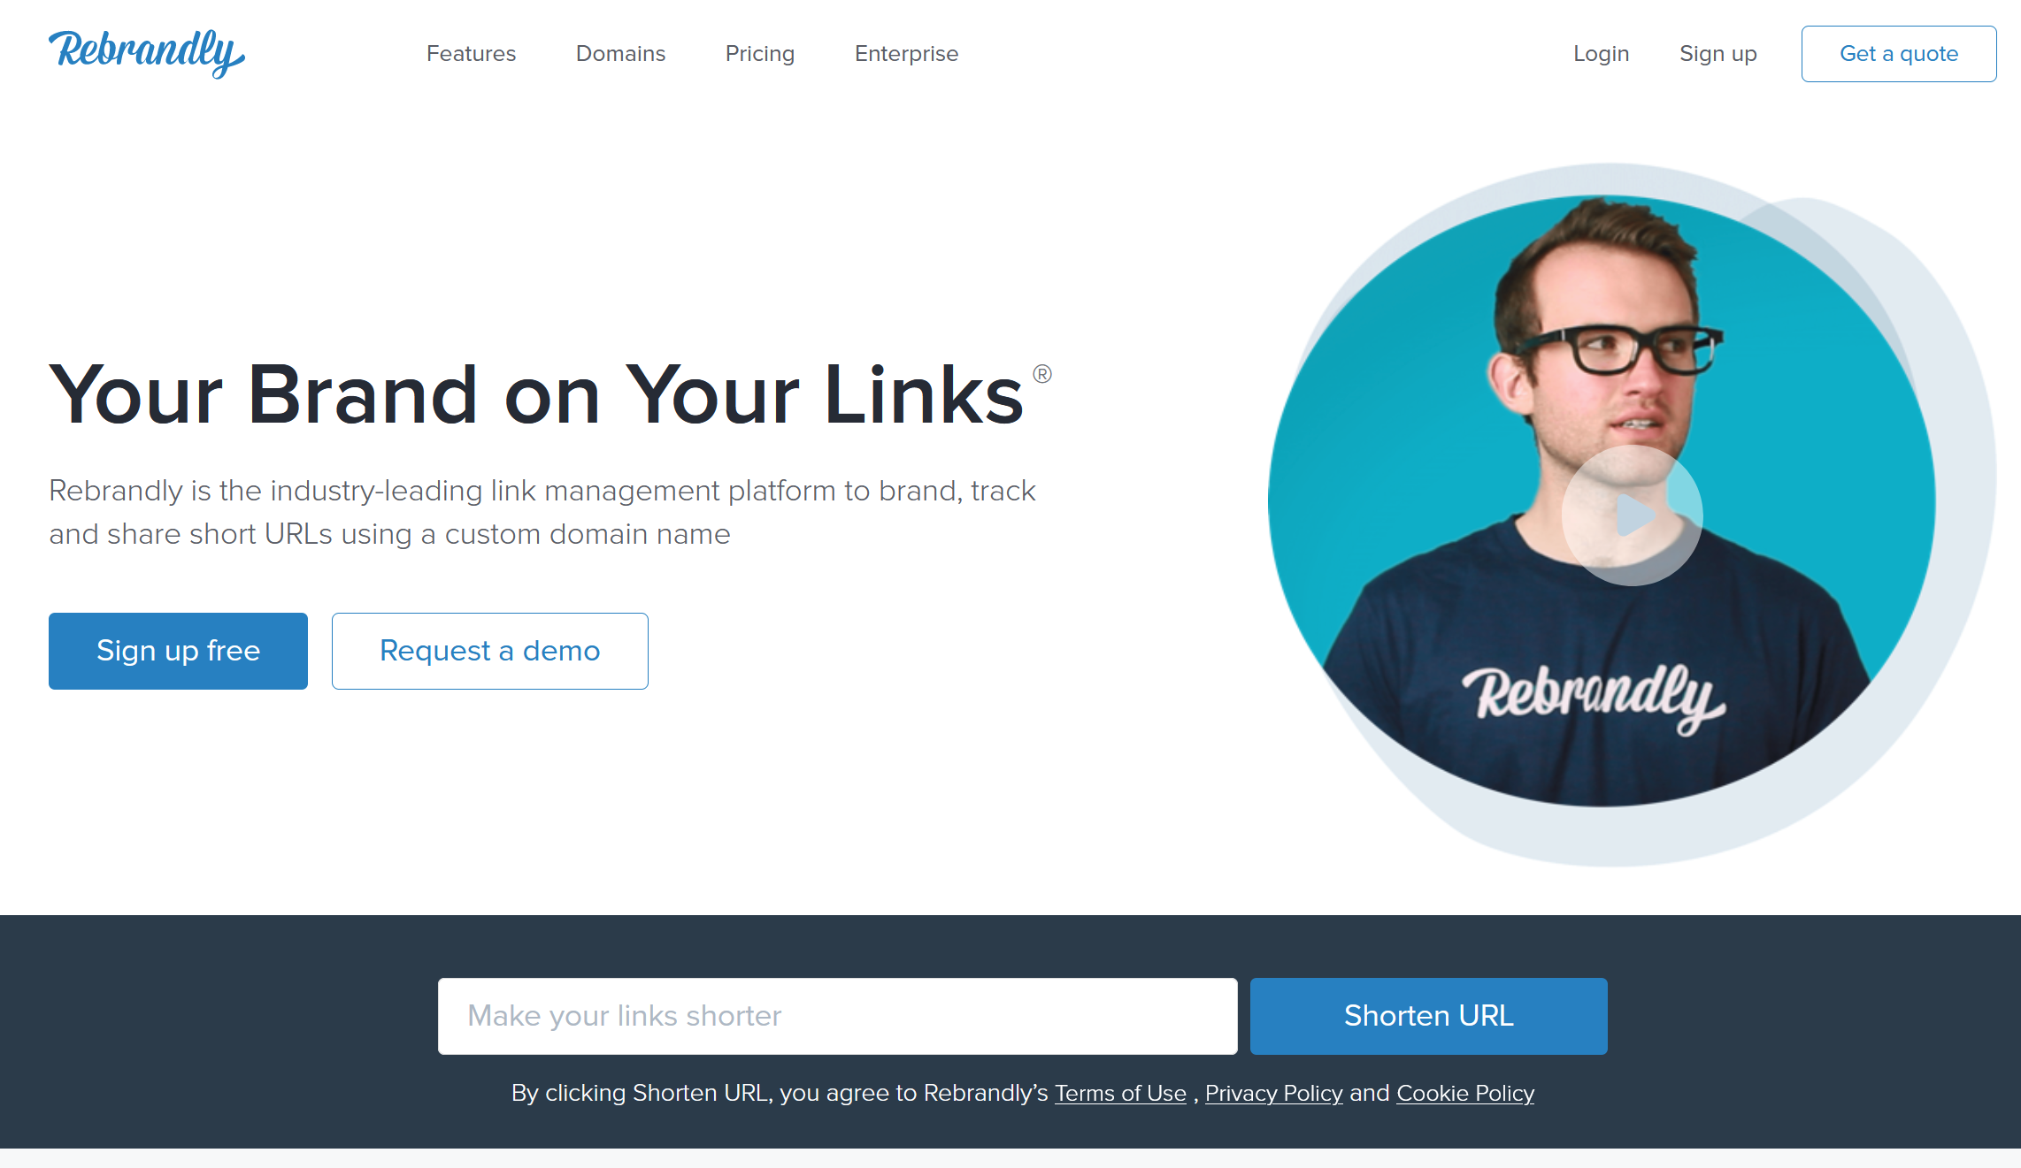Open the Cookie Policy link
This screenshot has height=1168, width=2021.
[x=1464, y=1094]
